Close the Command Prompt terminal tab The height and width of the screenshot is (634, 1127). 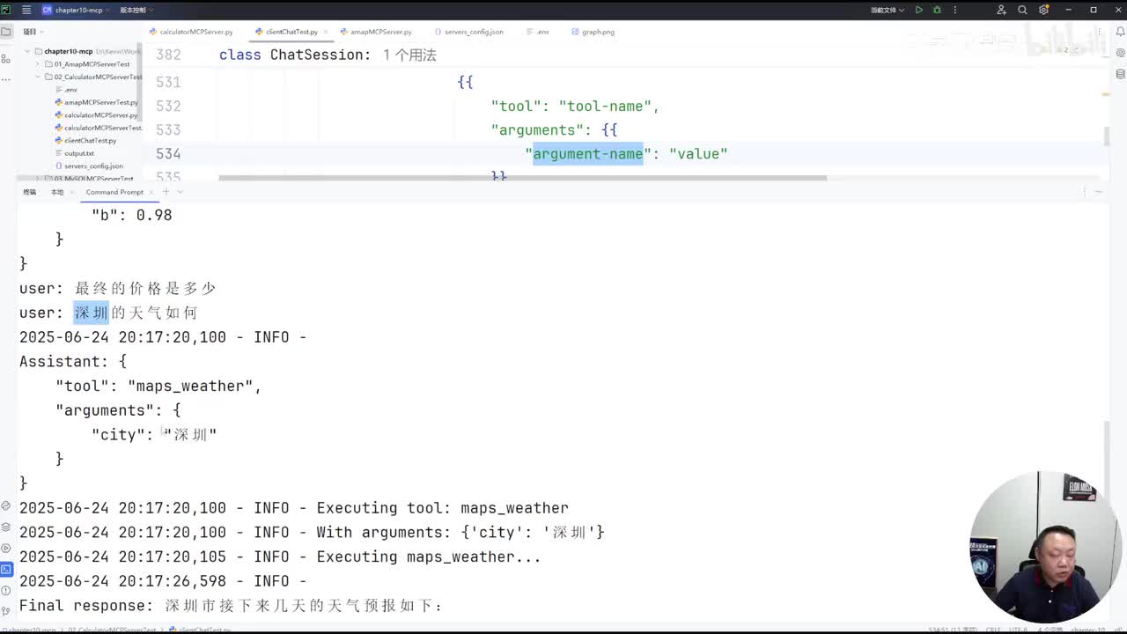point(151,192)
